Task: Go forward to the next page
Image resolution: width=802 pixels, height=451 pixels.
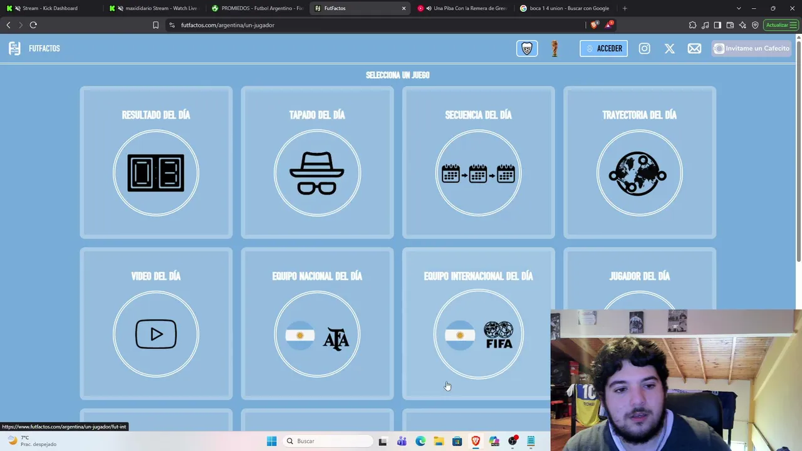Action: click(21, 25)
